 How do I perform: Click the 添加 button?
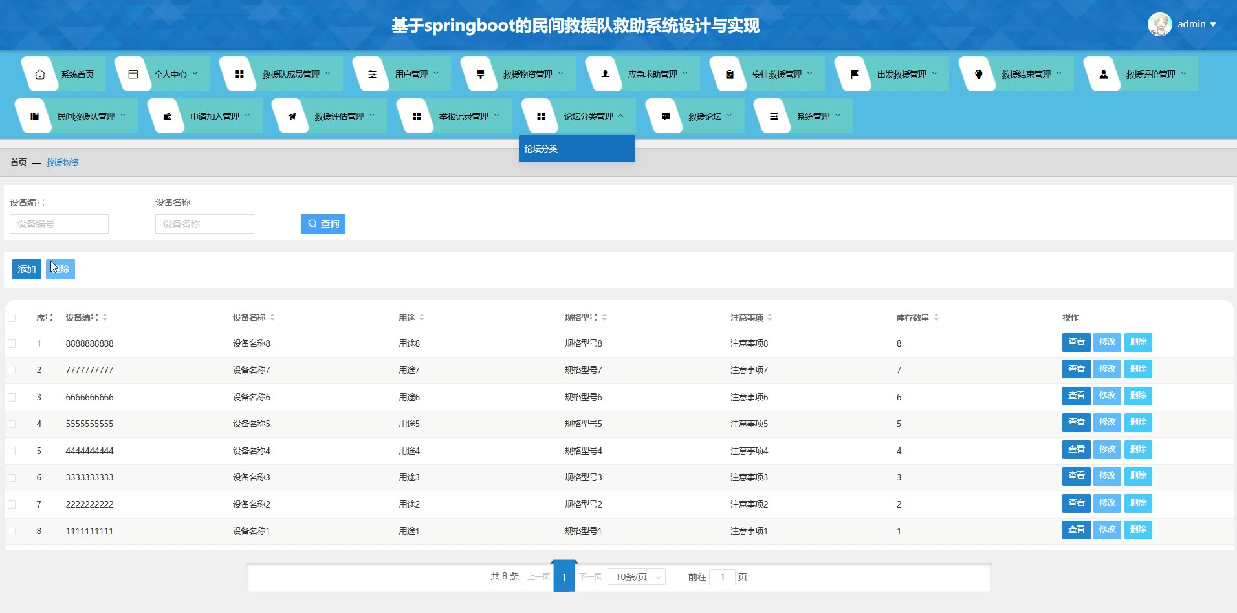pyautogui.click(x=27, y=269)
